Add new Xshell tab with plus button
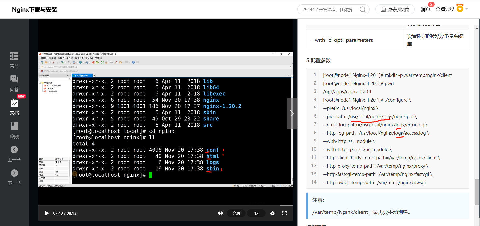The height and width of the screenshot is (226, 480). click(94, 75)
